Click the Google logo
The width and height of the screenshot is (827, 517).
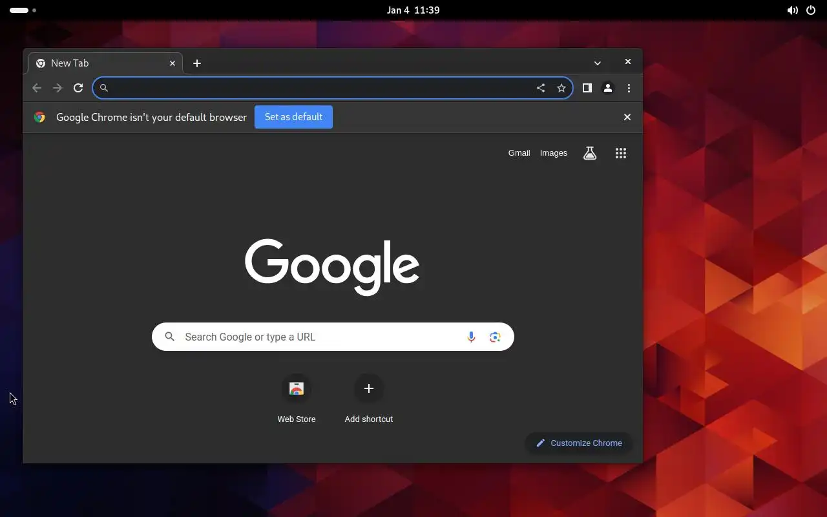(332, 267)
